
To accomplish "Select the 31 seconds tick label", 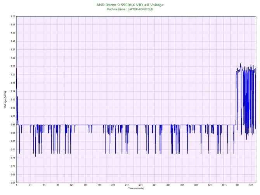I will [30, 185].
